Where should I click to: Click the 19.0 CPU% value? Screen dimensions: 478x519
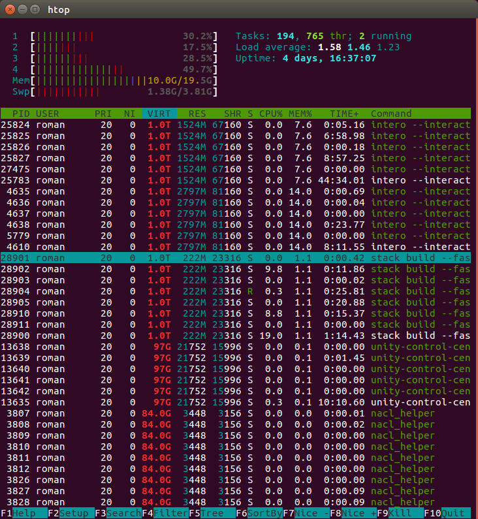(271, 336)
